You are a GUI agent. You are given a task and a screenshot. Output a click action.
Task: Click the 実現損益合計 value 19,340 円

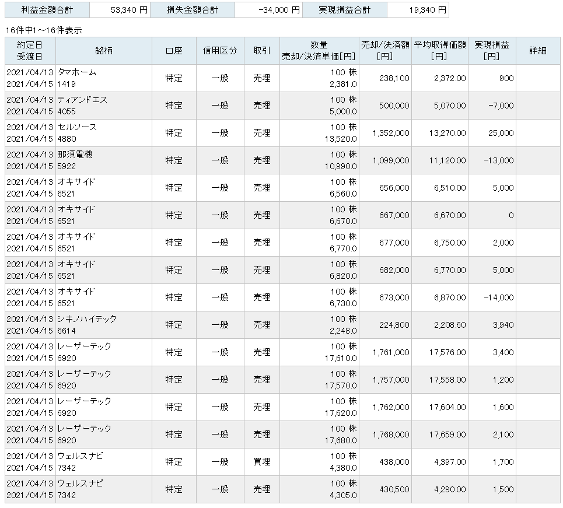pos(428,10)
